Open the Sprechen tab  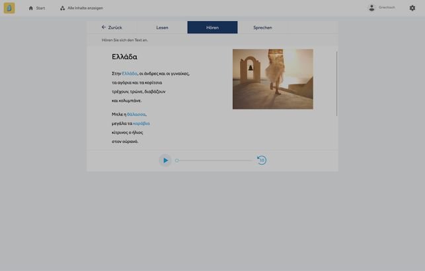[262, 28]
